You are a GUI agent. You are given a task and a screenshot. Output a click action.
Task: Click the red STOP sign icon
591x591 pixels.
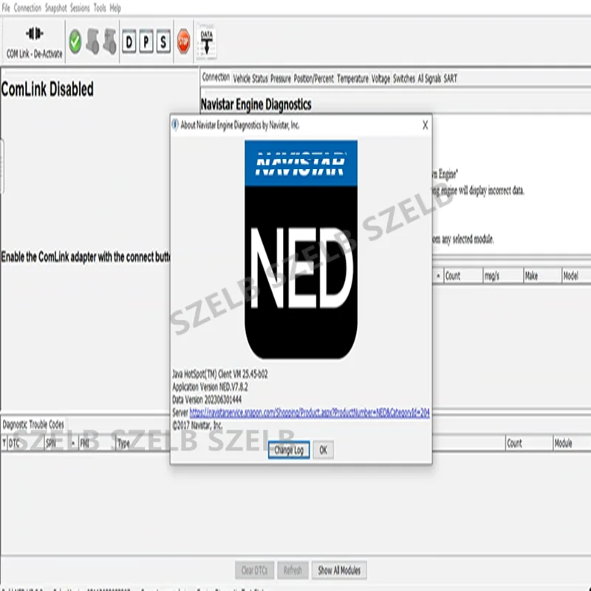tap(183, 41)
